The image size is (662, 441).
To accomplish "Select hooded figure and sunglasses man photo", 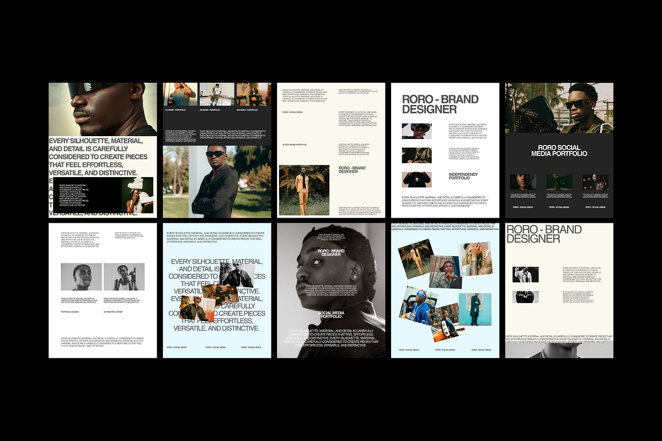I will (x=559, y=108).
